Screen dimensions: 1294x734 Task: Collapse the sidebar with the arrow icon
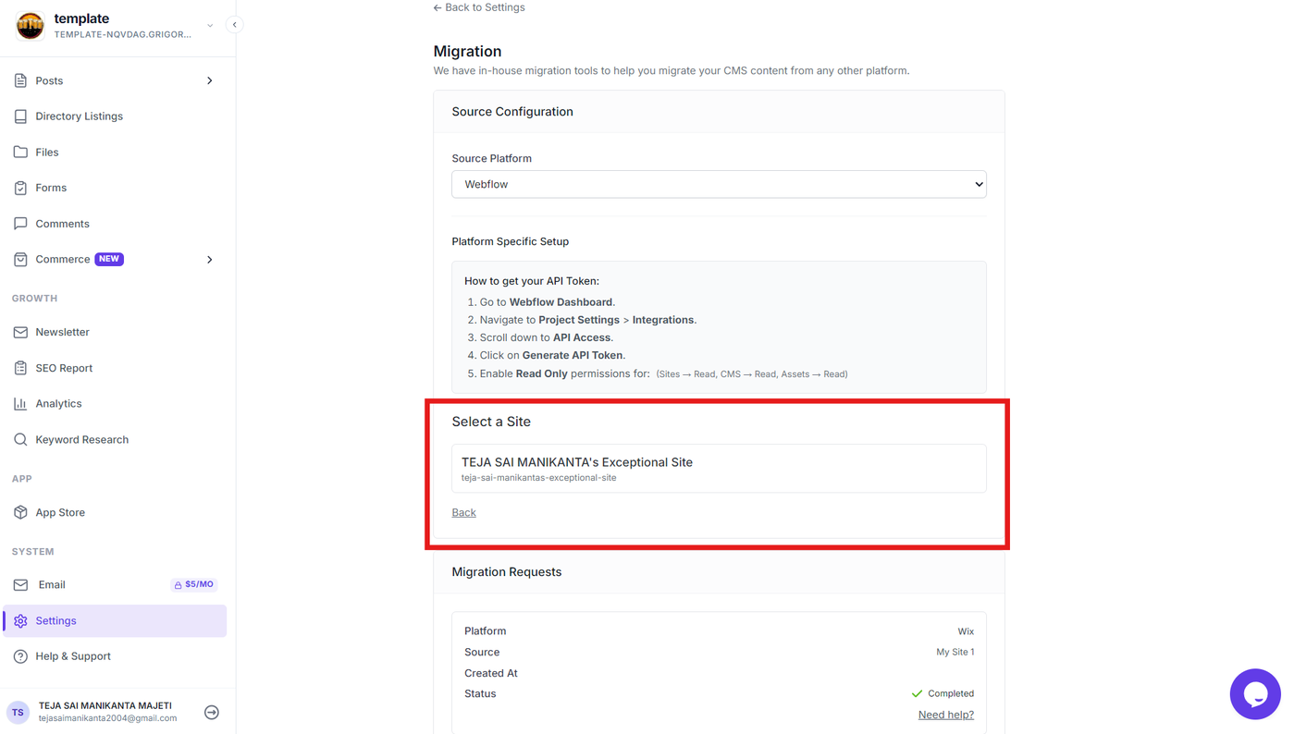tap(235, 25)
